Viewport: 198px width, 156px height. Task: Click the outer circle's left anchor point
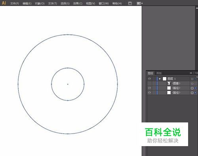(x=18, y=84)
